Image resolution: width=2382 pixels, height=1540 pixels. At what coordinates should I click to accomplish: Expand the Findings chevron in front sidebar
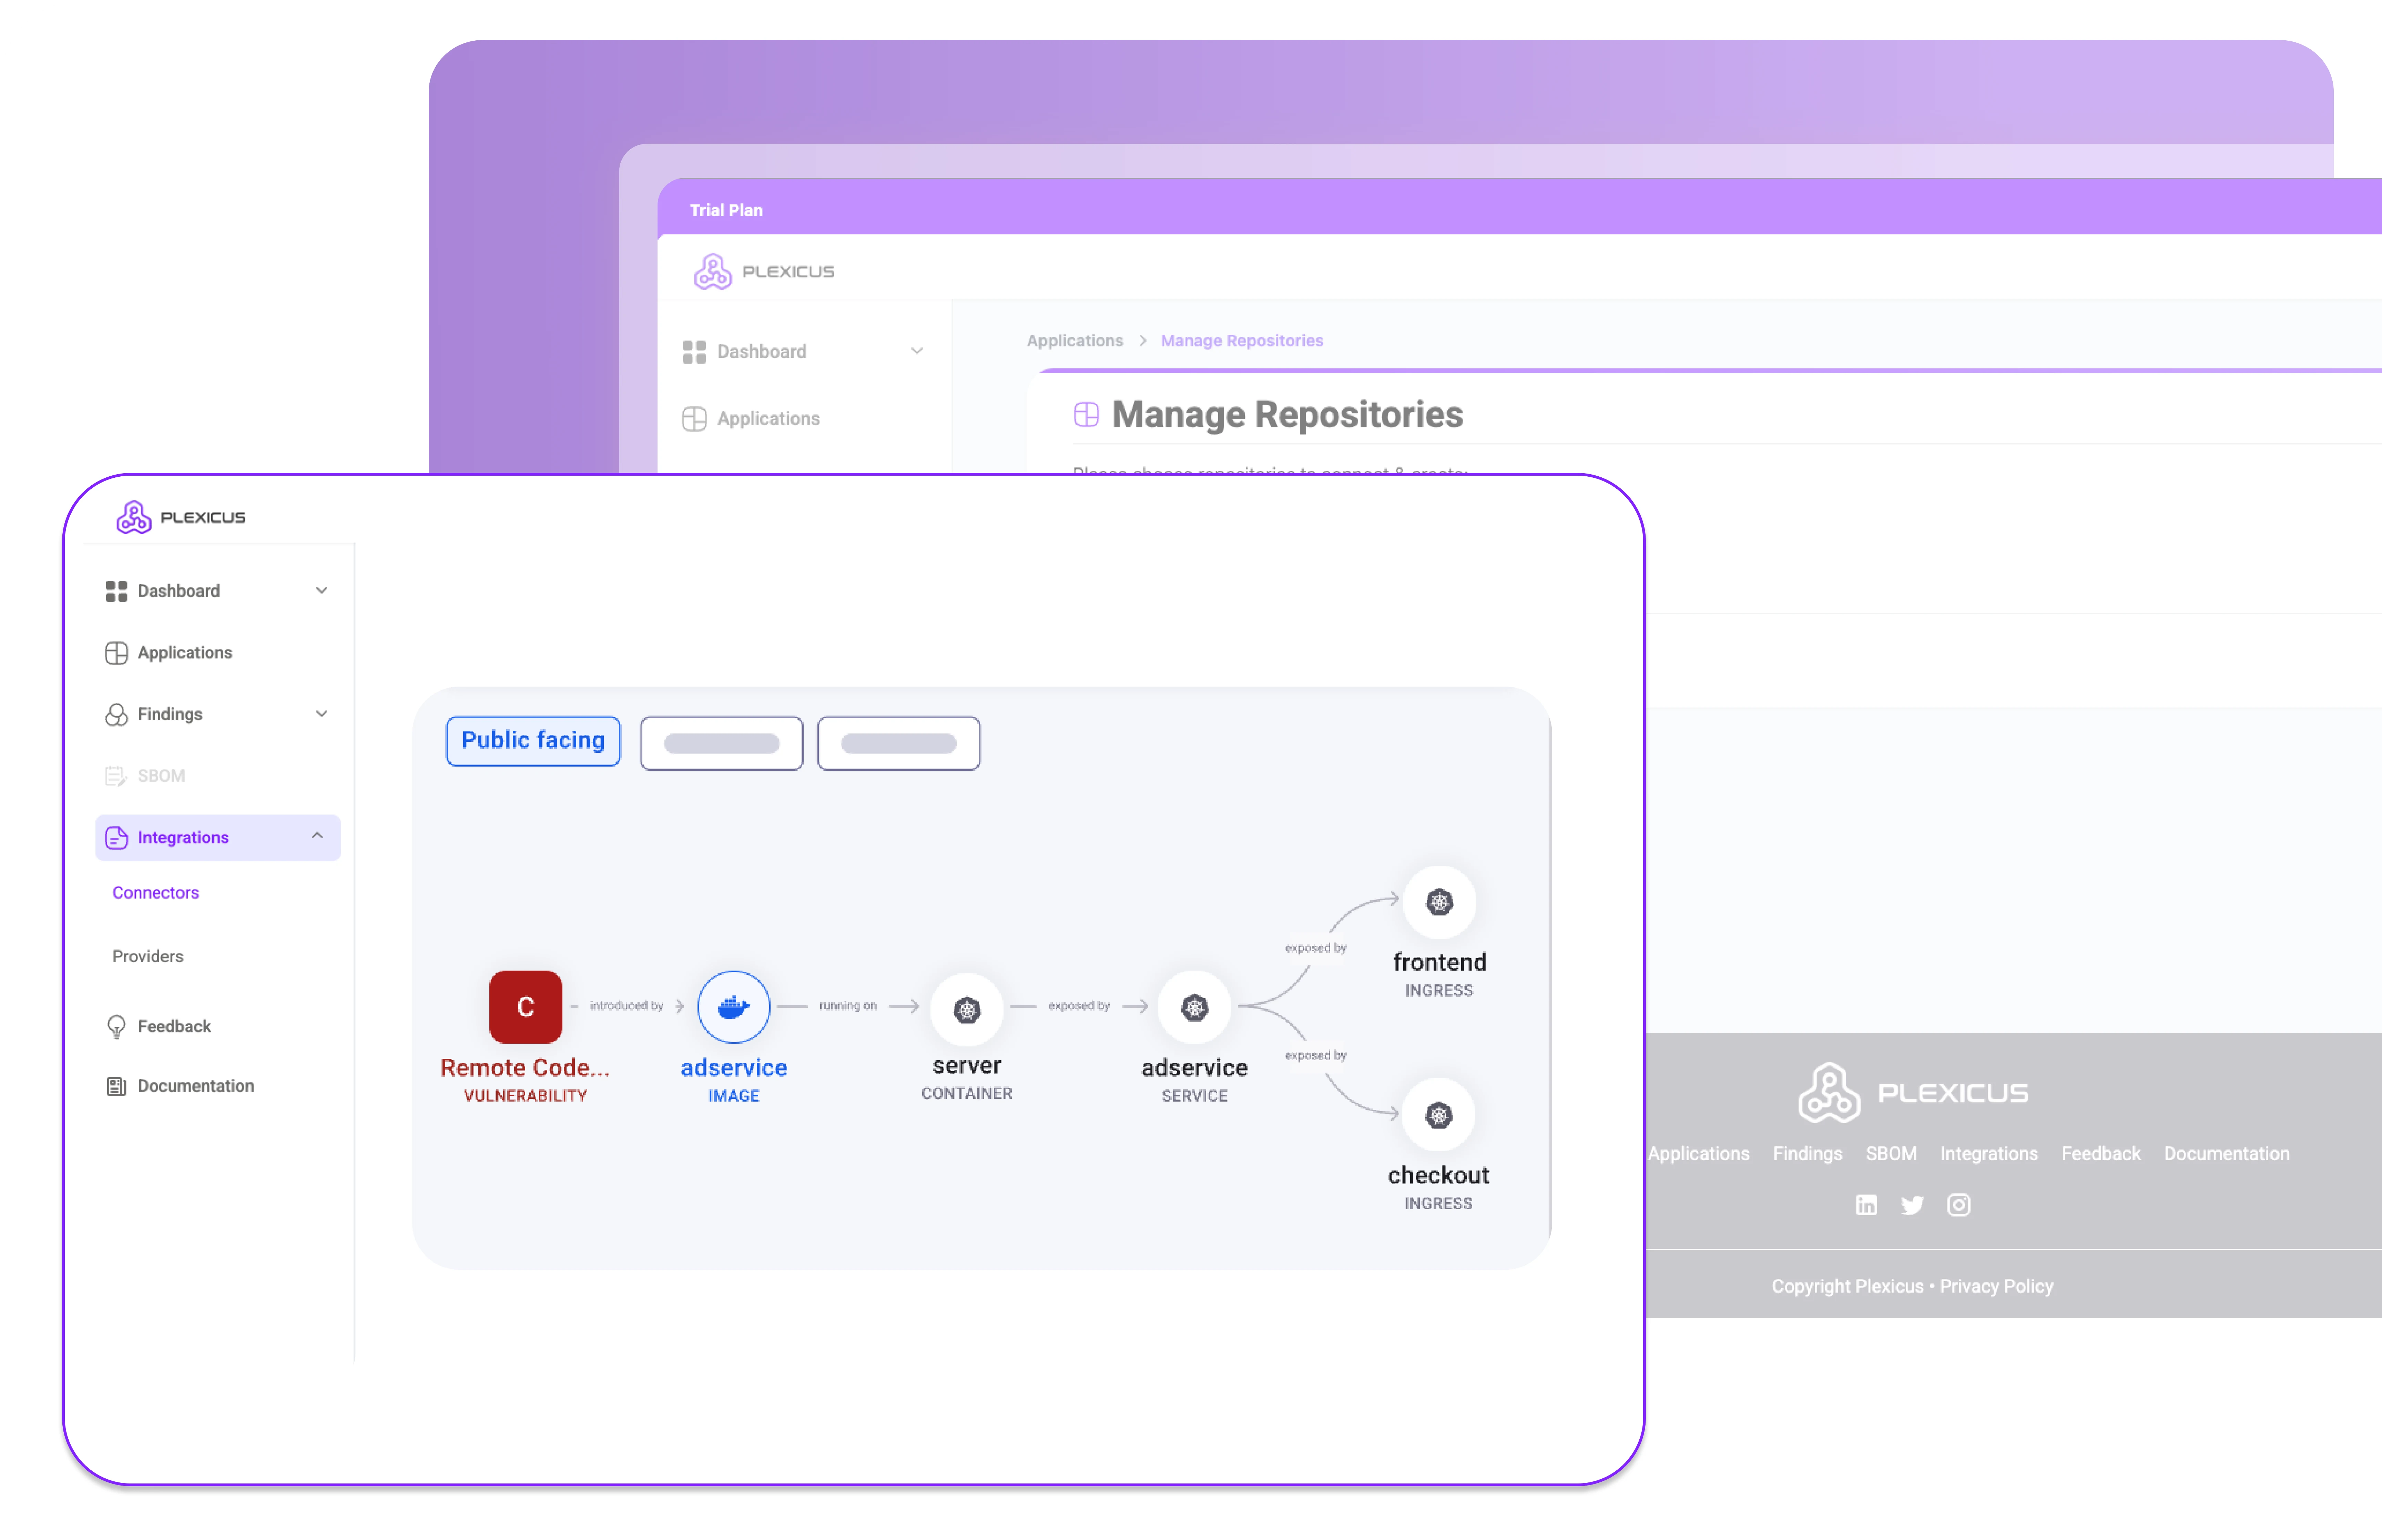click(x=321, y=714)
